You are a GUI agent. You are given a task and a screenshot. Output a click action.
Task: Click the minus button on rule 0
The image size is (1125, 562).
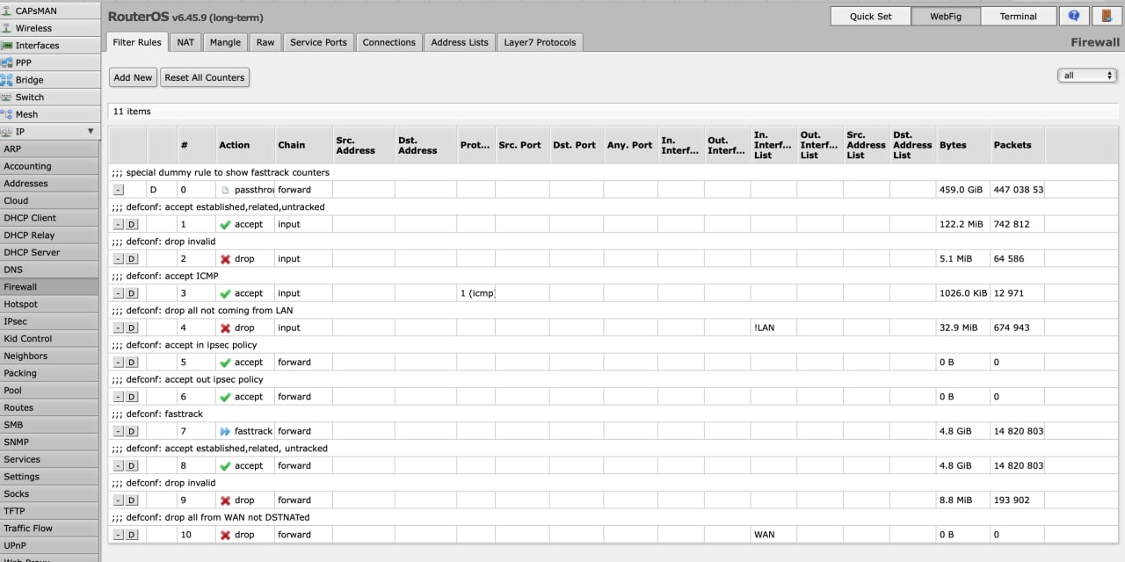pos(119,190)
